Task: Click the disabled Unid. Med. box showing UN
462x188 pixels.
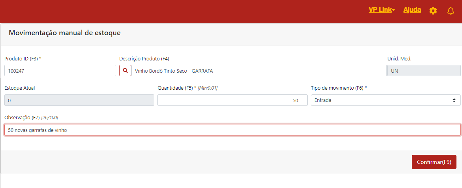Action: tap(424, 71)
